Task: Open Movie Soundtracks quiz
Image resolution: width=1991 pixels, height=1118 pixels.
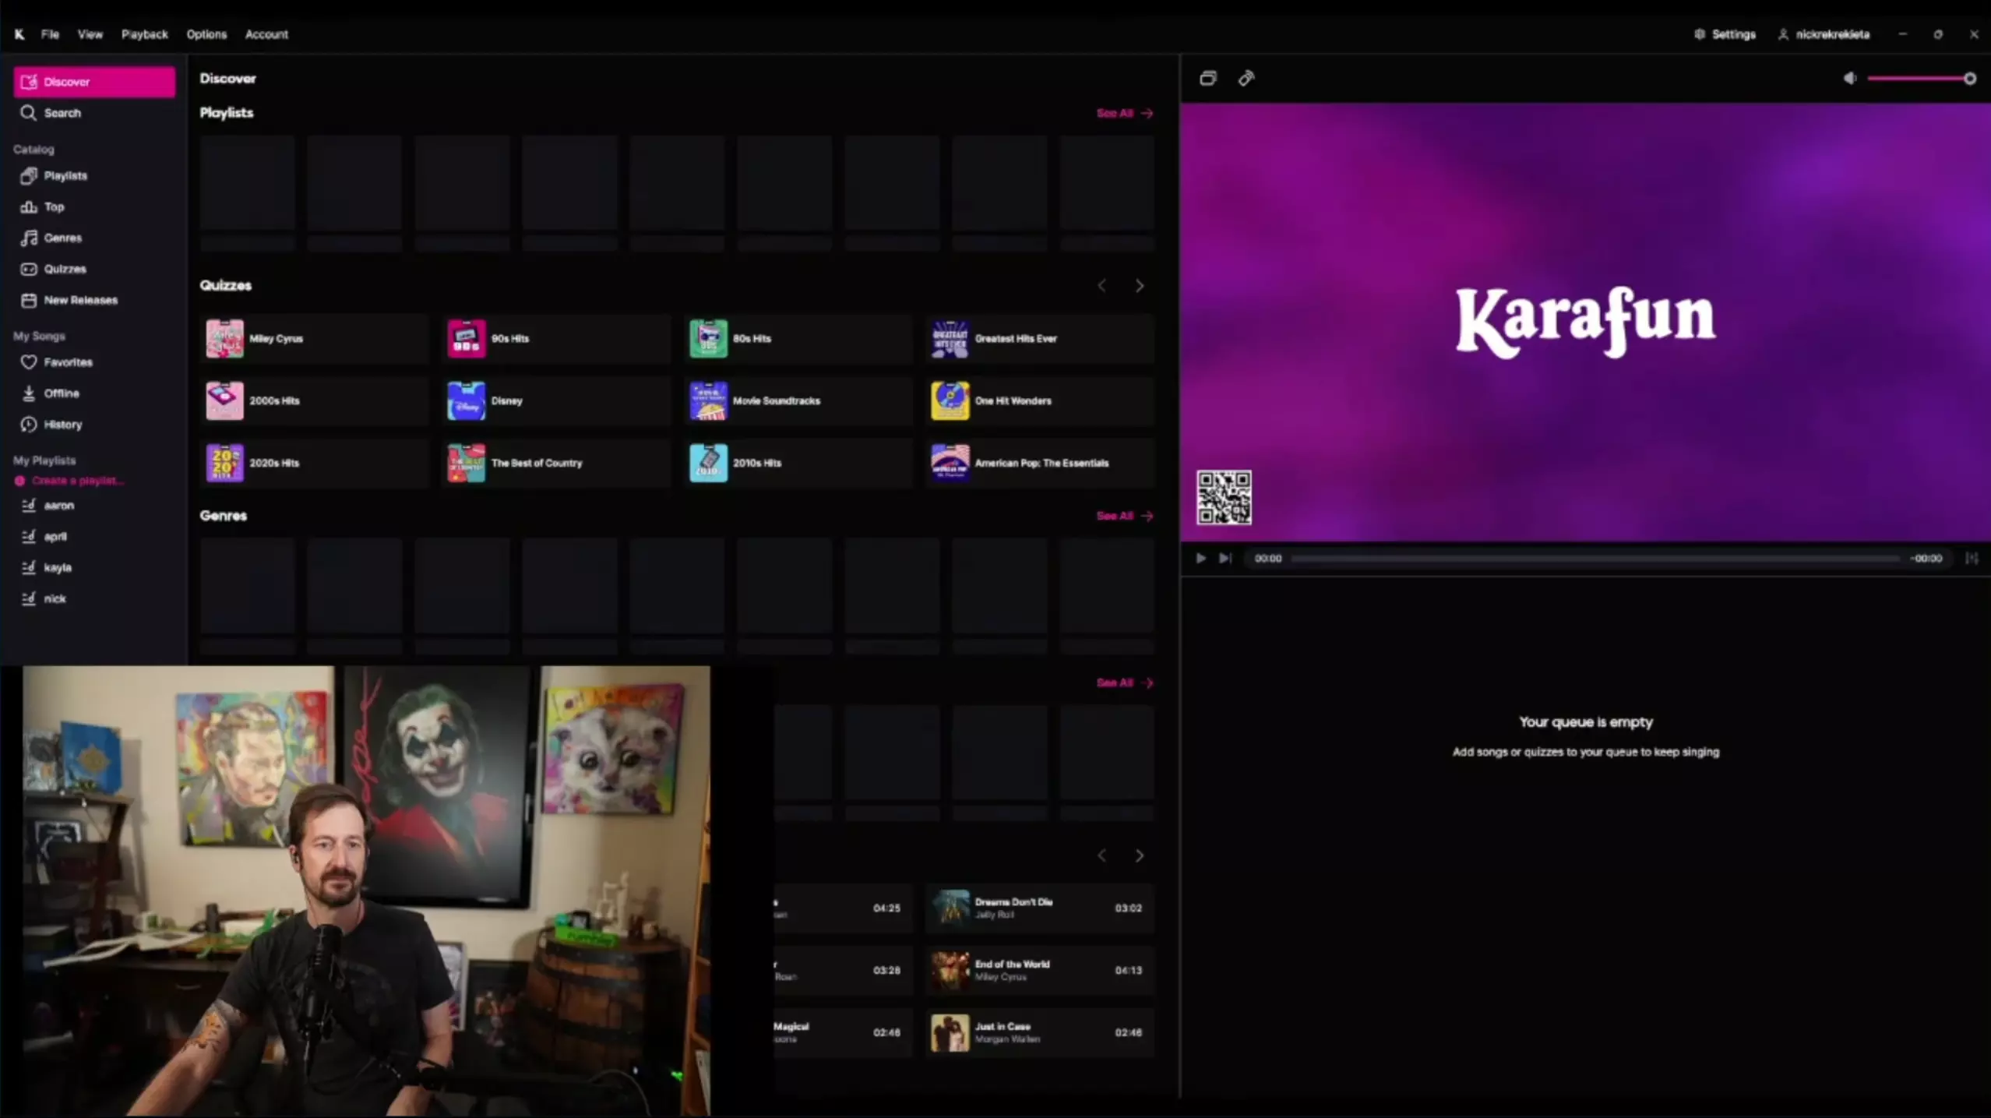Action: (x=798, y=401)
